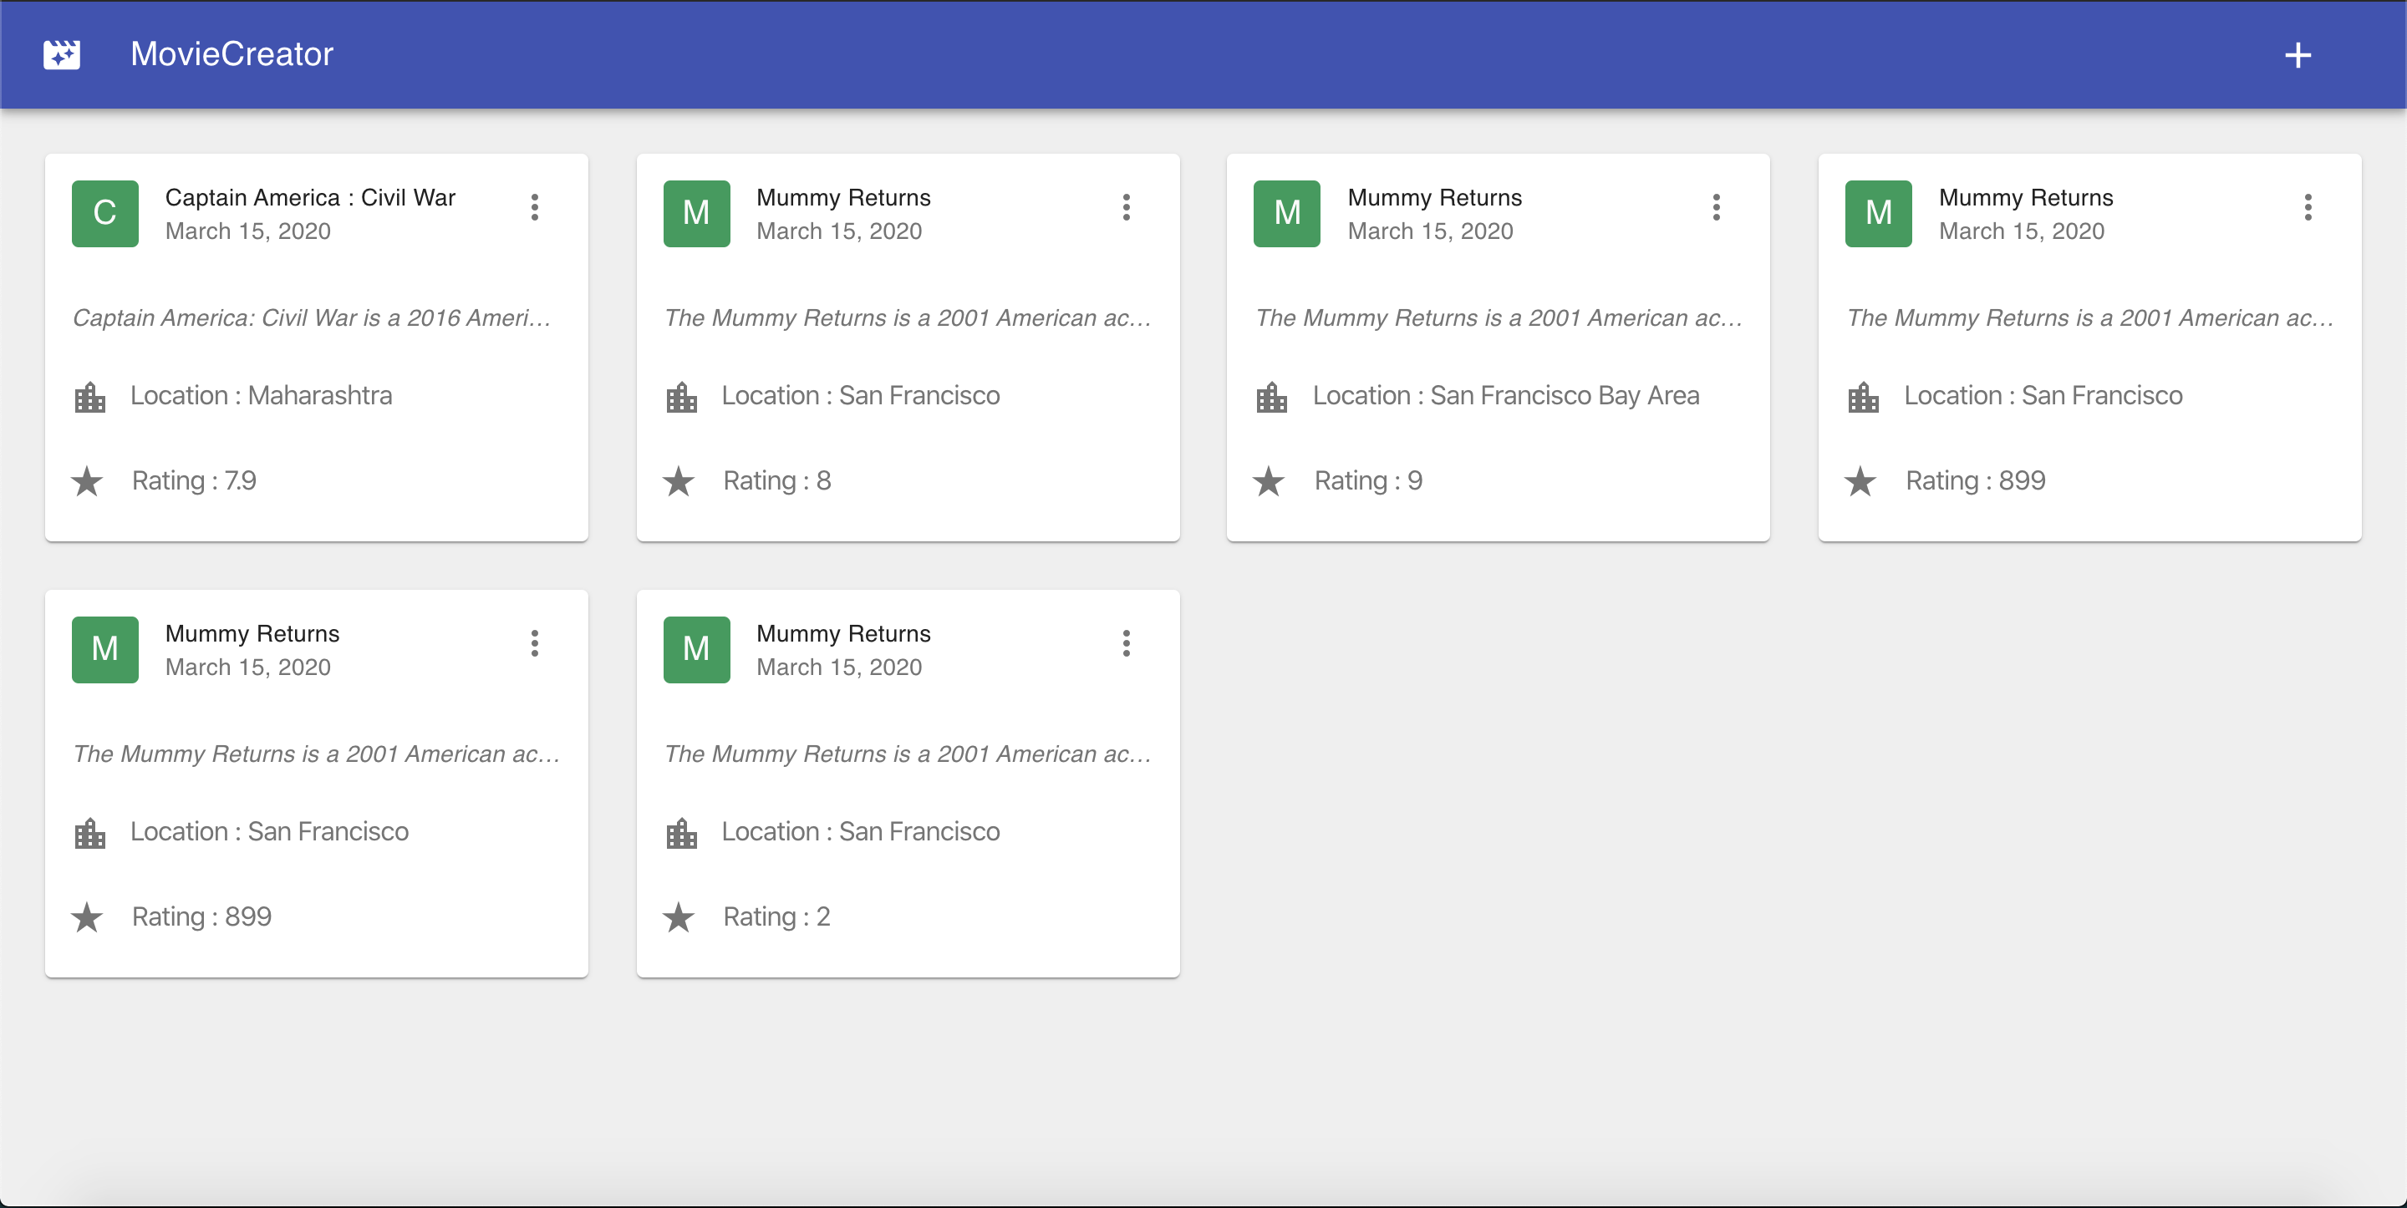Click green M avatar on Bay Area card
The image size is (2407, 1208).
pyautogui.click(x=1287, y=213)
